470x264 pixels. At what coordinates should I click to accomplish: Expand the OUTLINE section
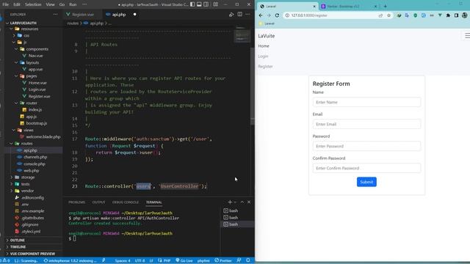pos(18,240)
